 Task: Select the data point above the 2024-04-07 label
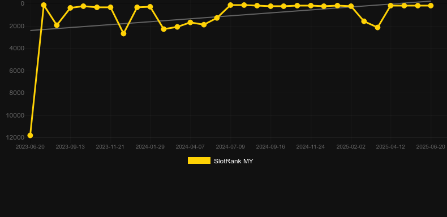[x=190, y=23]
